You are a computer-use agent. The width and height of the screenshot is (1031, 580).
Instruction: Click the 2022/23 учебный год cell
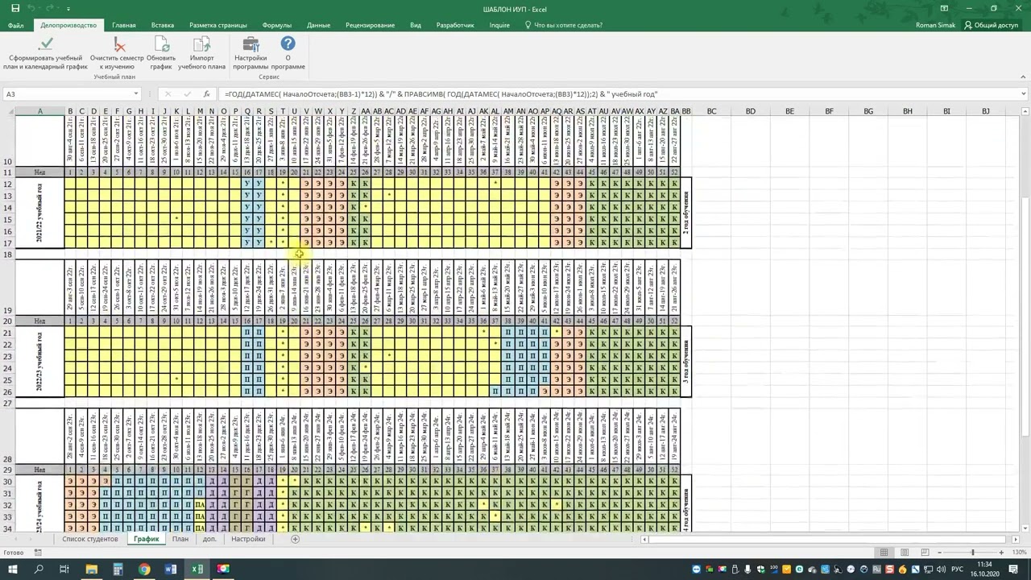click(39, 362)
